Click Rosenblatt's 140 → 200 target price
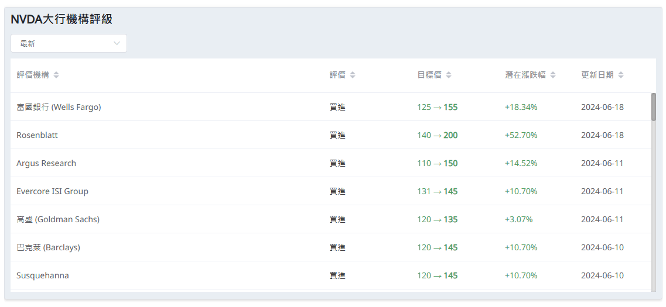Screen dimensions: 666x307 [437, 135]
